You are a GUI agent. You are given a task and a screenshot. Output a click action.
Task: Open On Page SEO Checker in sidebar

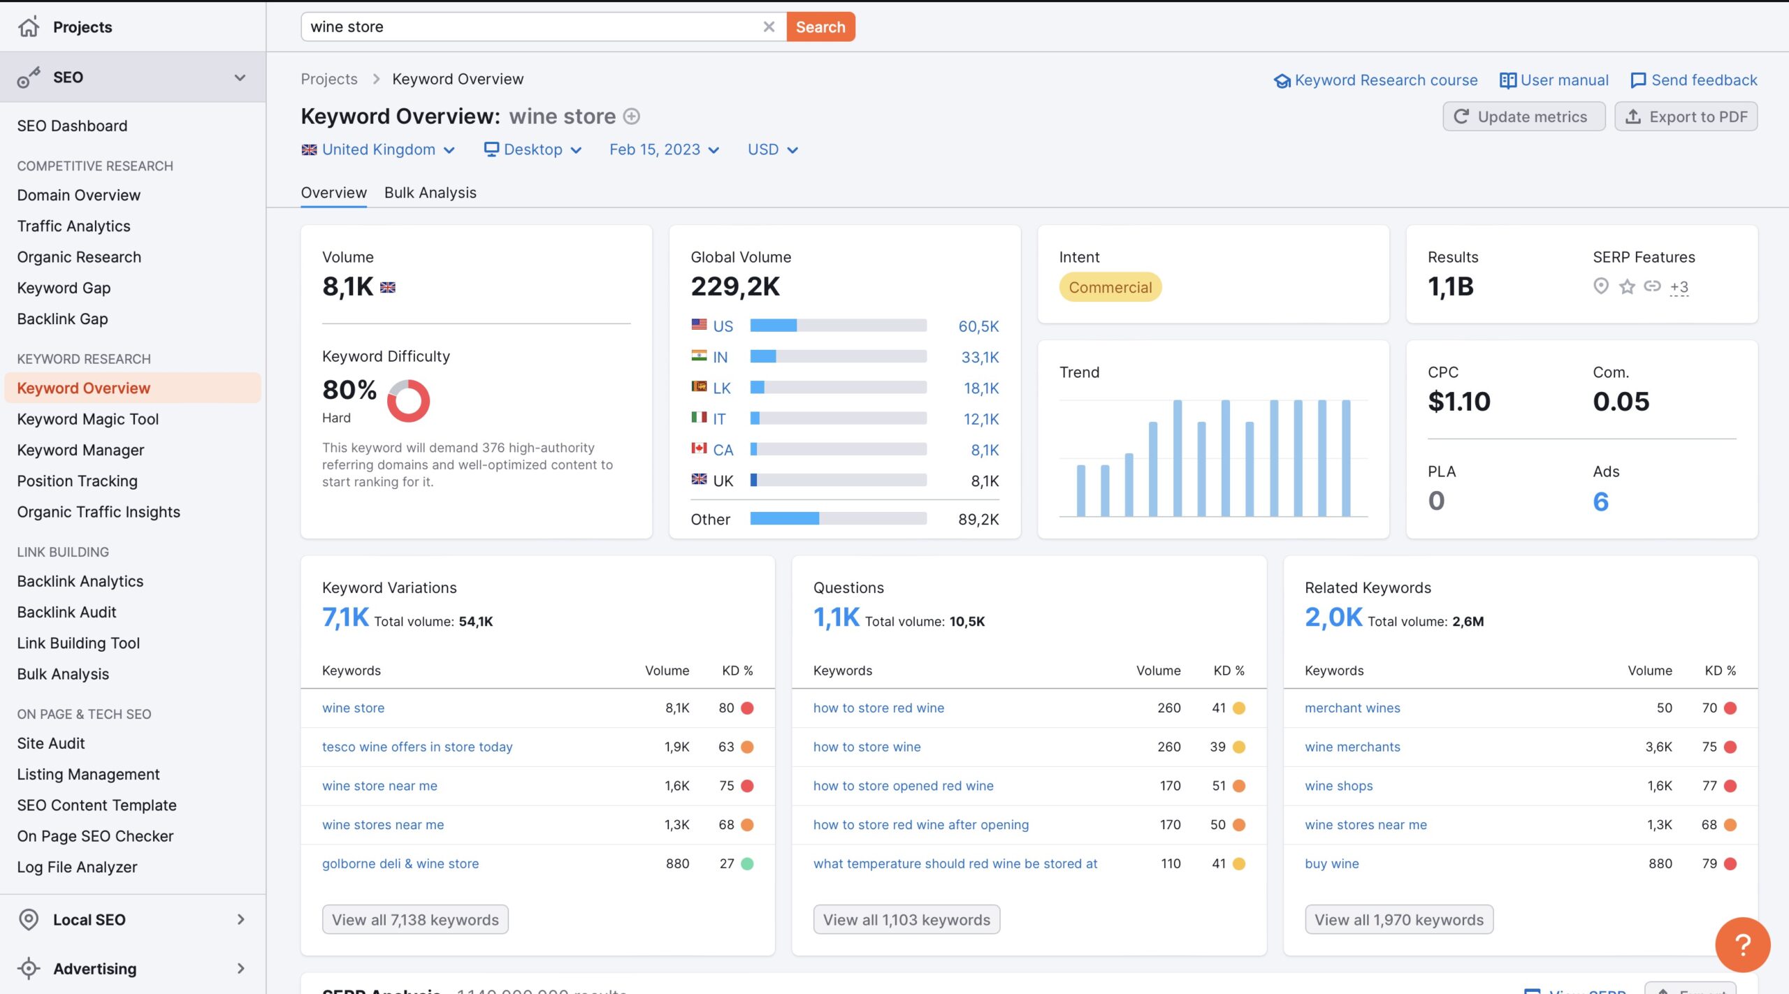95,836
